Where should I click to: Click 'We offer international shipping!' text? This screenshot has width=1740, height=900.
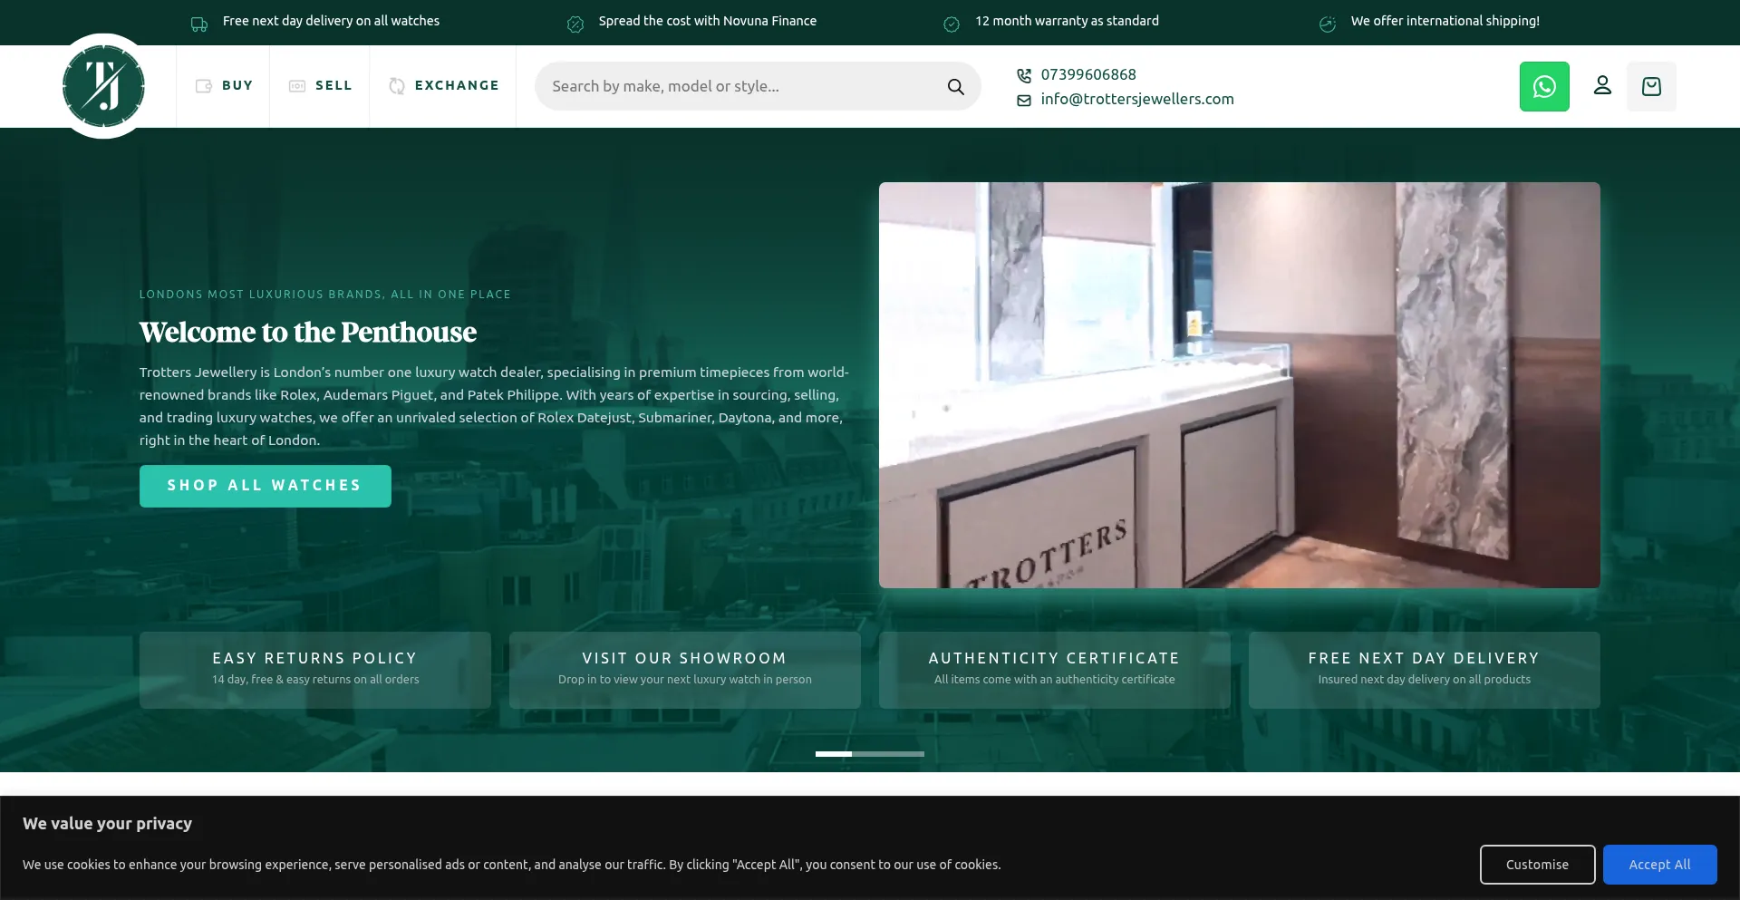tap(1445, 21)
